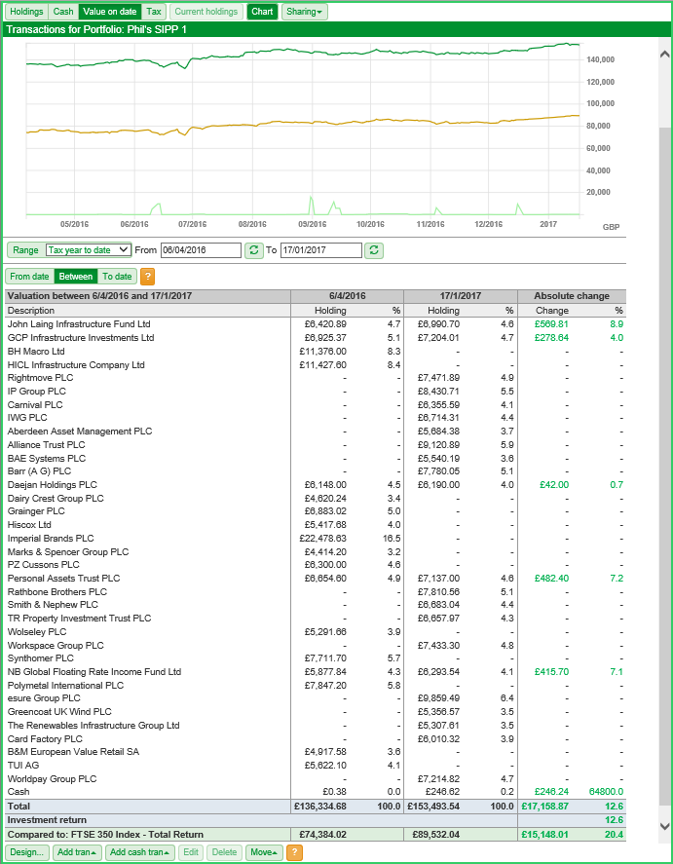Switch to Cash view
Image resolution: width=673 pixels, height=864 pixels.
(x=63, y=12)
